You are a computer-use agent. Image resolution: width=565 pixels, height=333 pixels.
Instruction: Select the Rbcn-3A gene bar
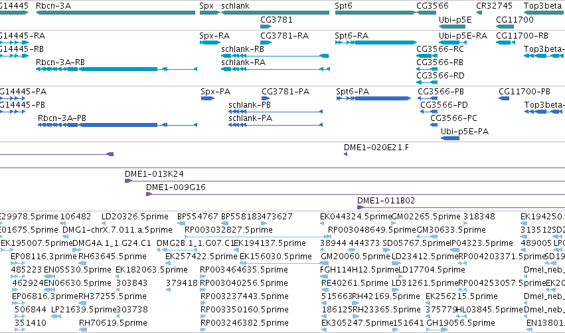[x=116, y=13]
